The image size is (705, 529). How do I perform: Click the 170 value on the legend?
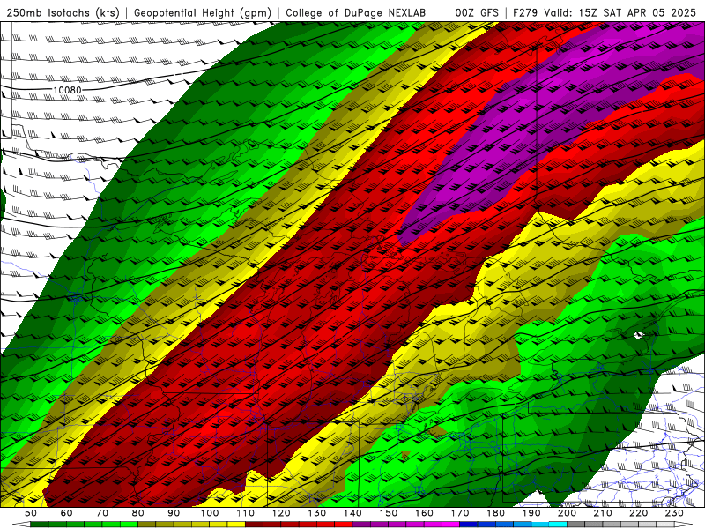(x=459, y=513)
